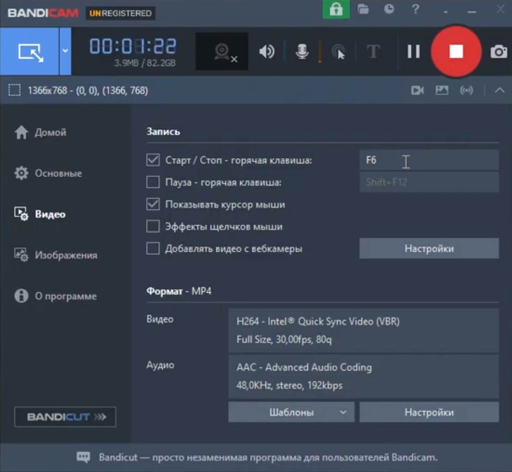Open the output folder icon
The image size is (512, 472).
[x=363, y=9]
